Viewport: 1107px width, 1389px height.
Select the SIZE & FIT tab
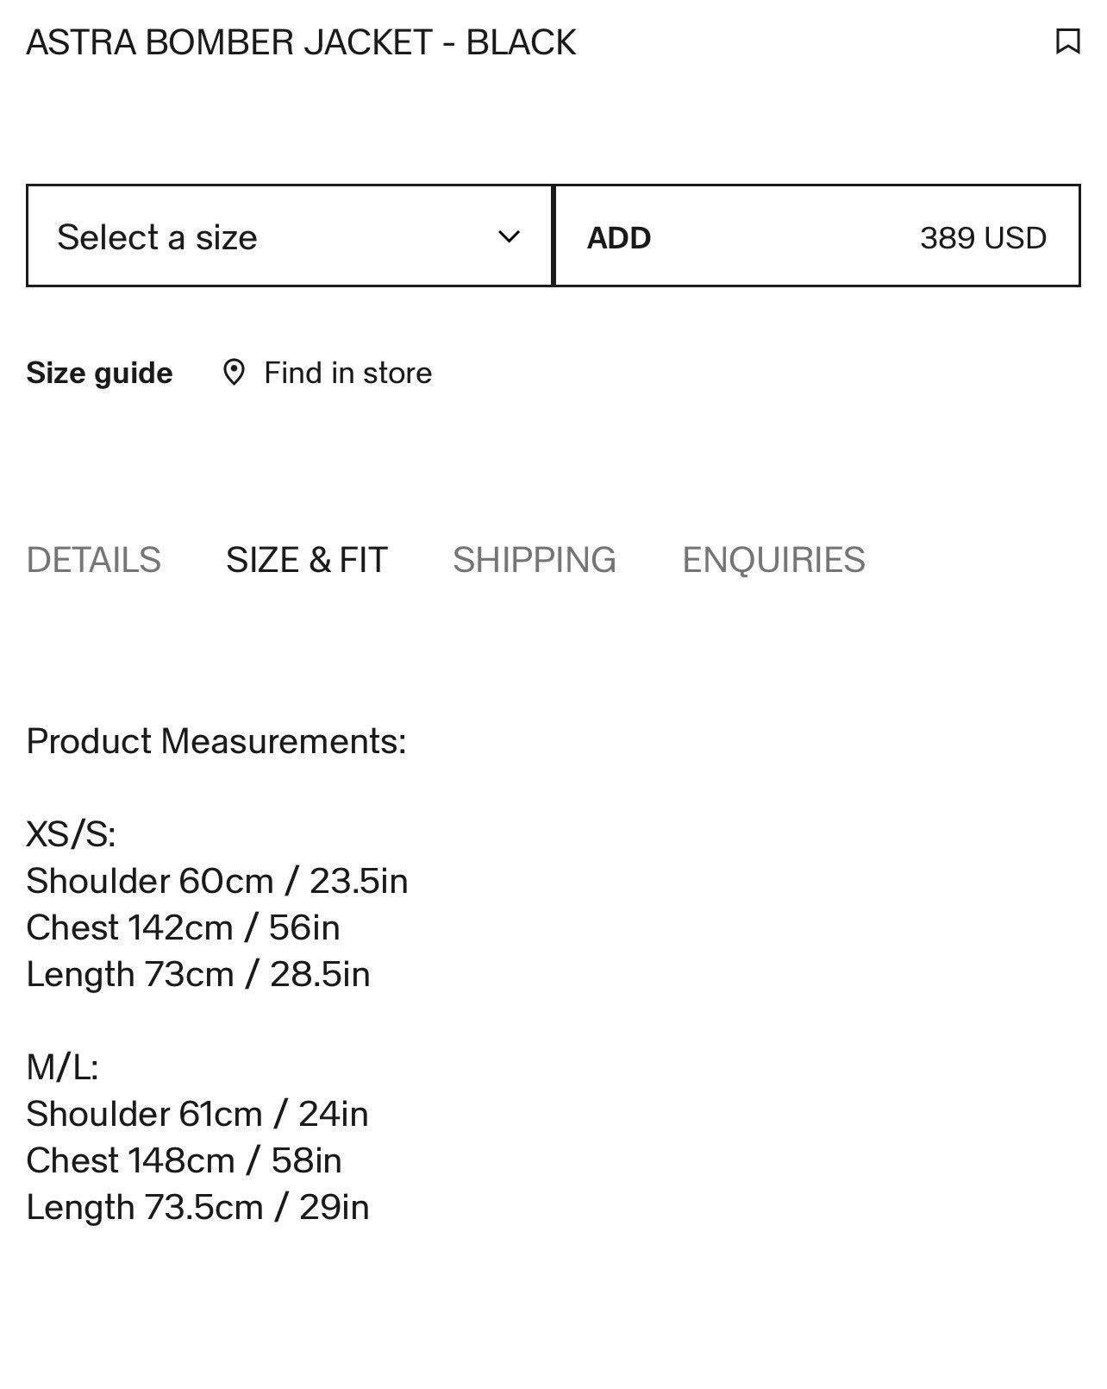(x=307, y=560)
